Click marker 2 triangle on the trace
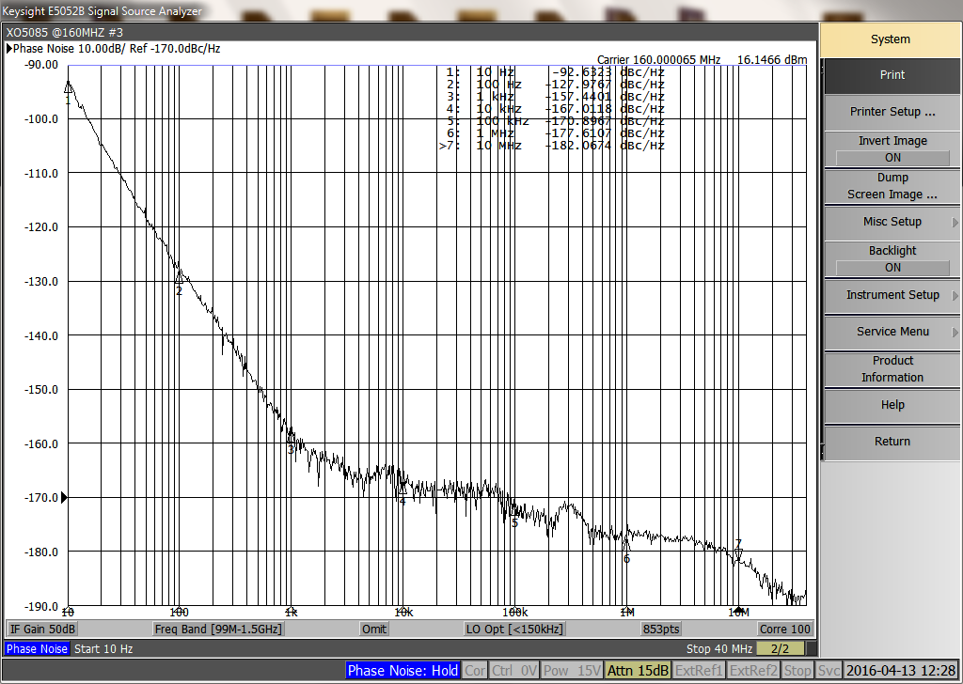Screen dimensions: 963x684 point(179,277)
